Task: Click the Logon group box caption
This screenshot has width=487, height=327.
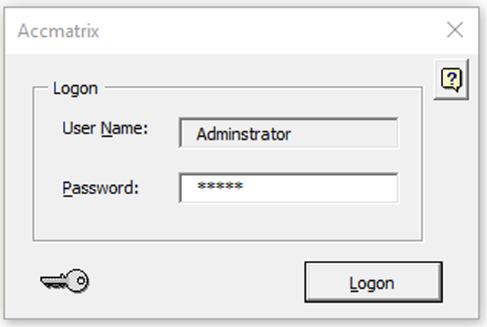Action: (x=75, y=88)
